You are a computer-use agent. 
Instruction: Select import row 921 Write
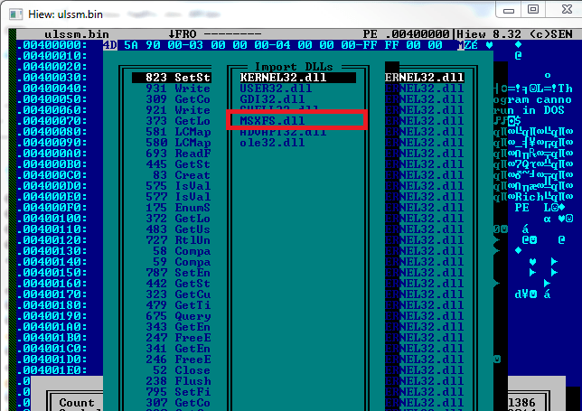click(x=178, y=110)
